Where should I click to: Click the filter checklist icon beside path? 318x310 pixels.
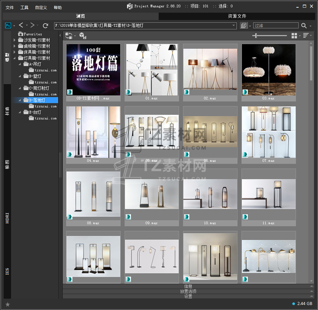click(244, 25)
